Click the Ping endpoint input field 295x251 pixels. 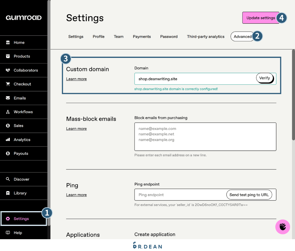coord(180,195)
